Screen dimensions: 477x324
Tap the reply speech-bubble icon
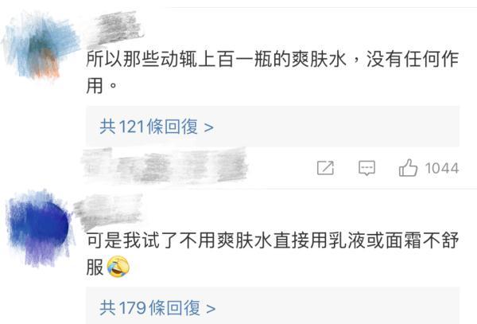(x=366, y=168)
